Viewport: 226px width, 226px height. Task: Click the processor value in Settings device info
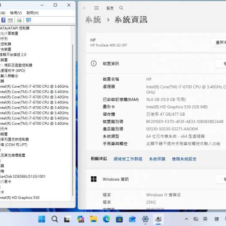(186, 89)
